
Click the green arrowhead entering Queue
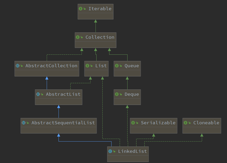(127, 78)
